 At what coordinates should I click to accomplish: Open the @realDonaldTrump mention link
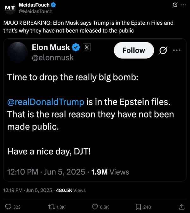[x=46, y=102]
